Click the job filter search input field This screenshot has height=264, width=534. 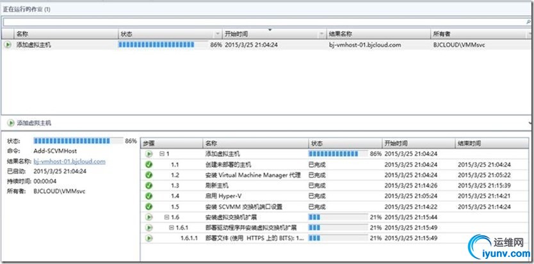[264, 22]
